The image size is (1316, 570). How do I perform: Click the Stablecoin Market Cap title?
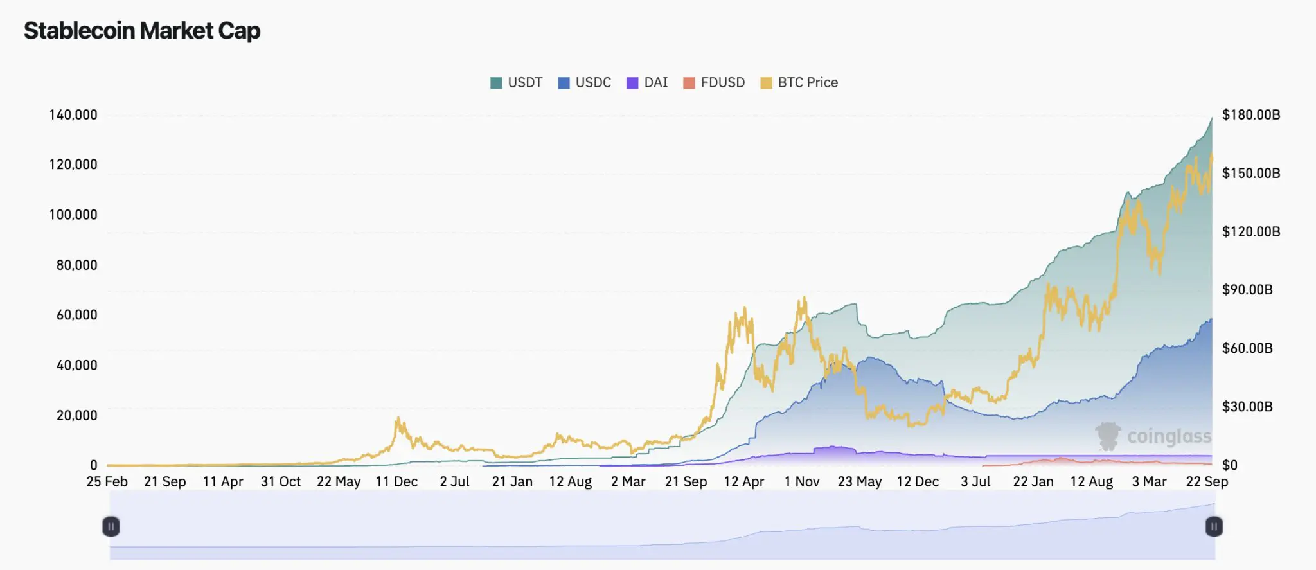(142, 31)
